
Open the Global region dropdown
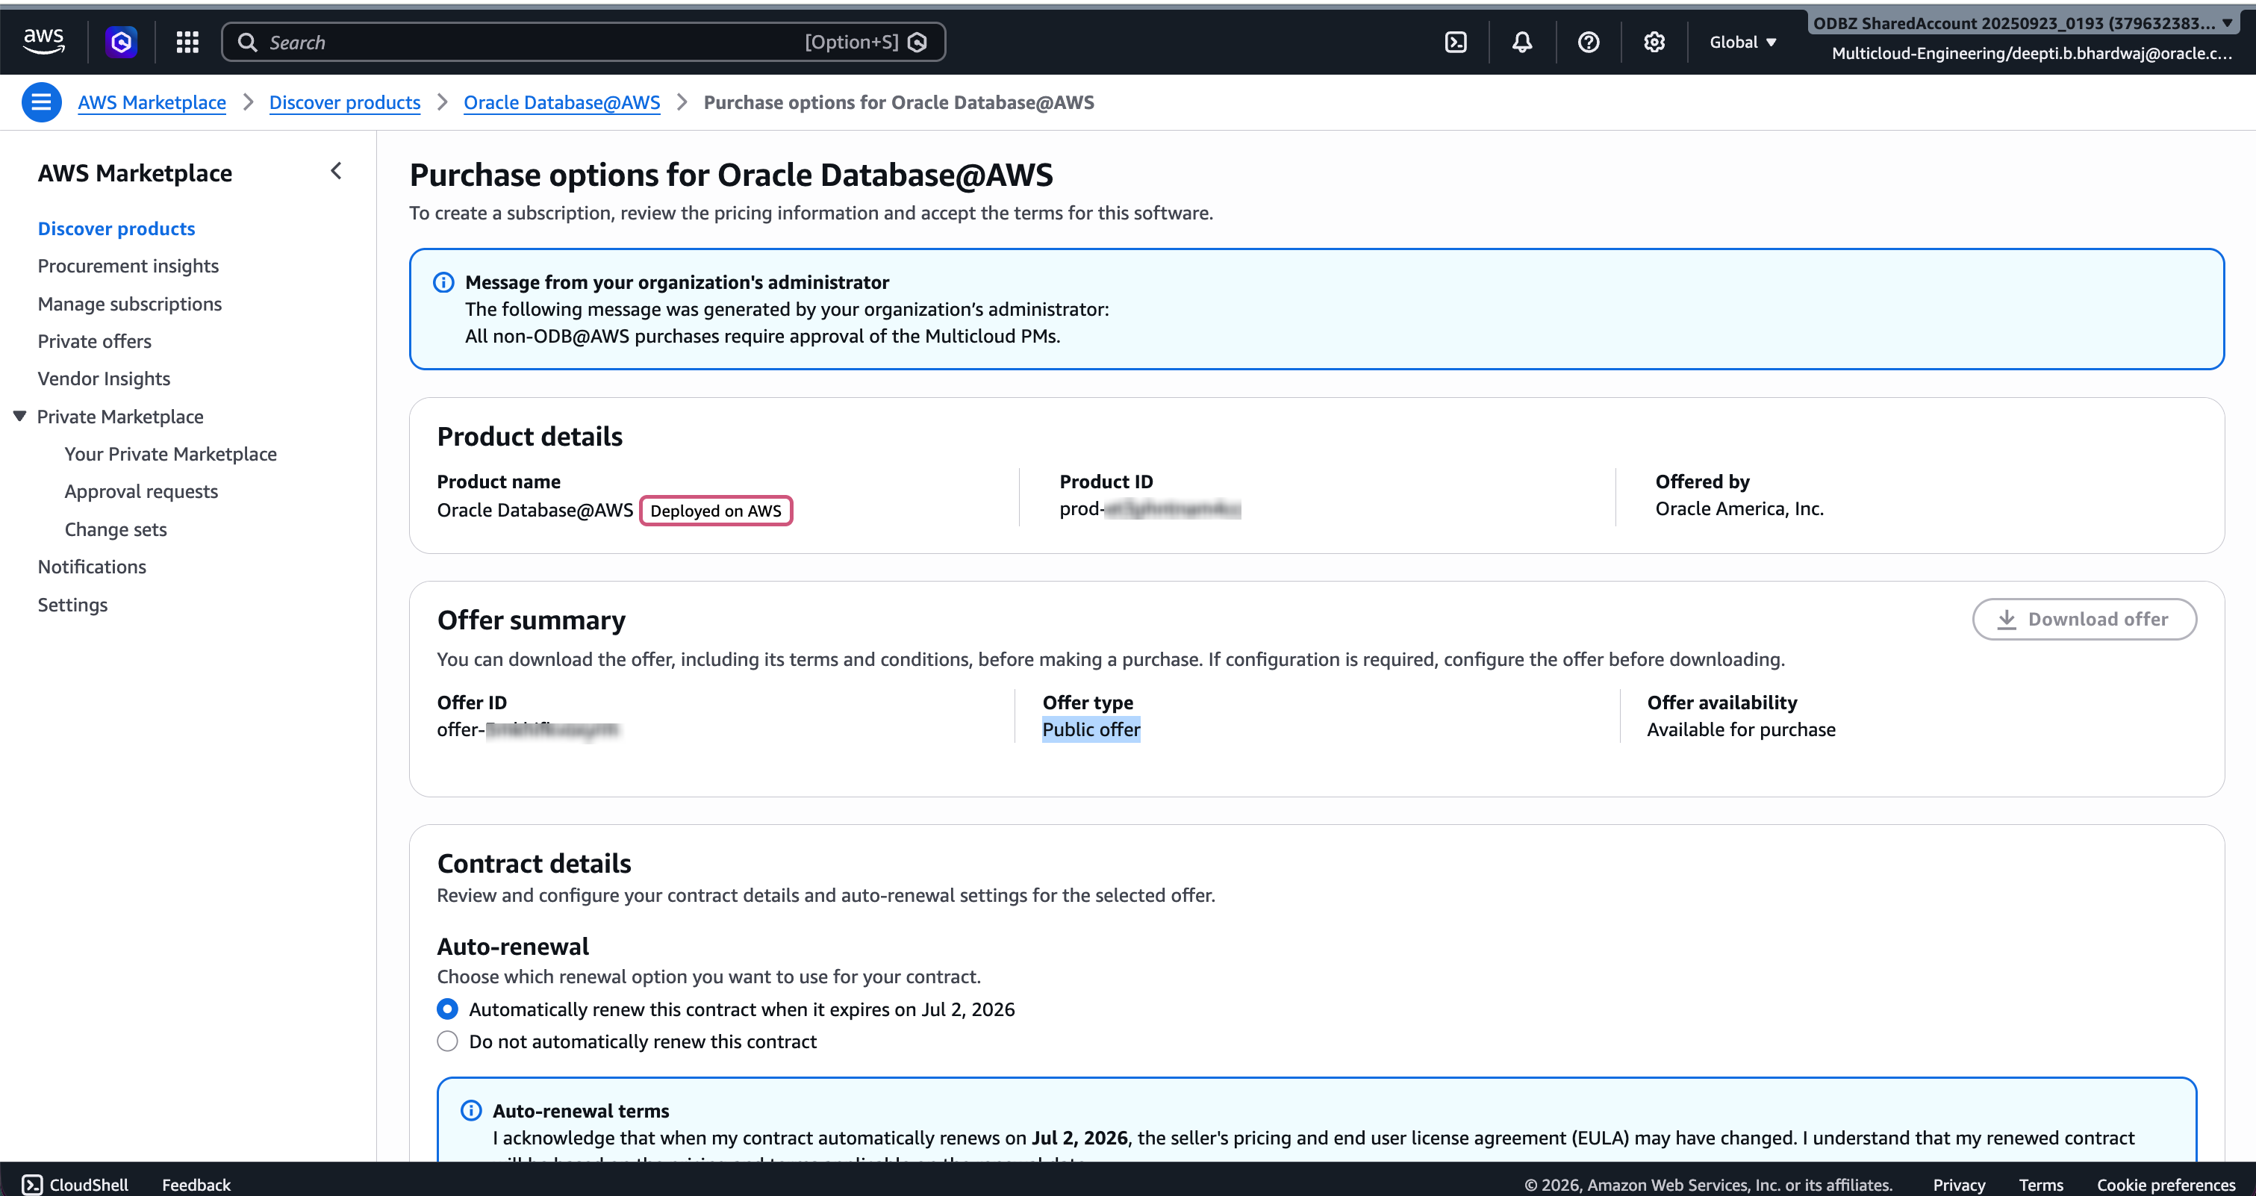point(1743,42)
